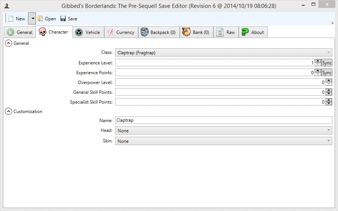Increase General Skill Points with up arrow

(x=329, y=90)
